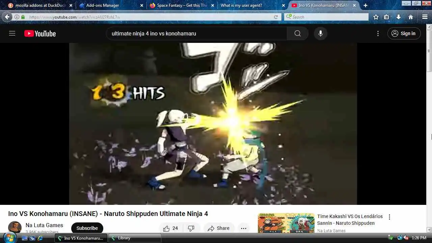Open the Time Kakashi suggested video thumbnail

286,223
